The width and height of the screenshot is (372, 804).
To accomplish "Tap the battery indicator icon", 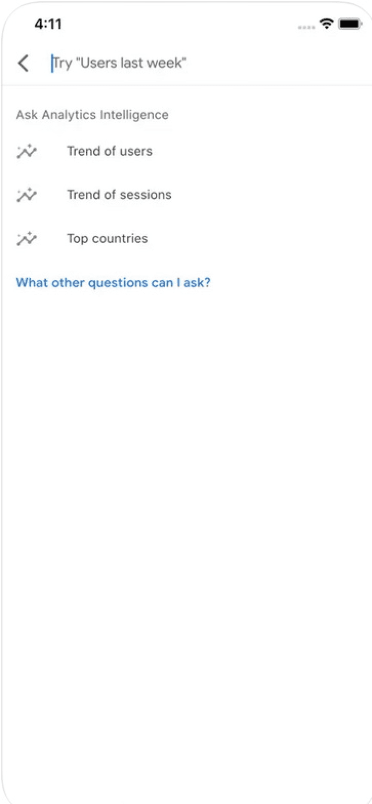I will [x=350, y=23].
